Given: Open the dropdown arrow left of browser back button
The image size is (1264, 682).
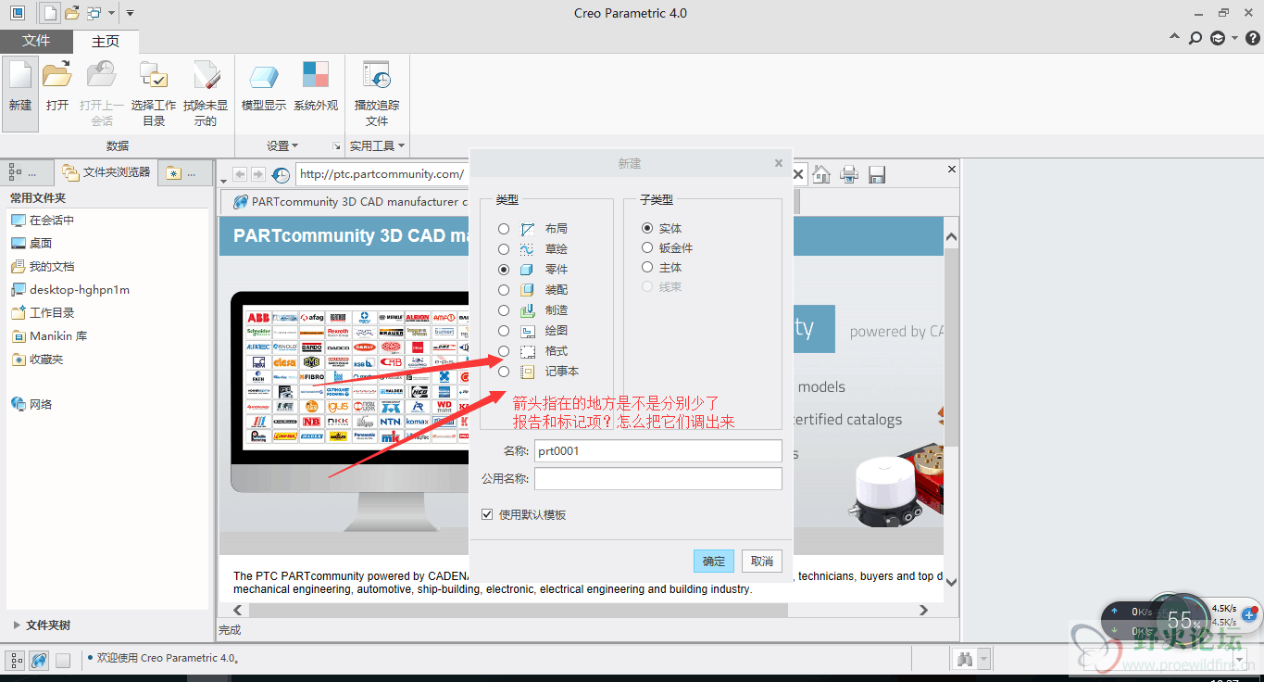Looking at the screenshot, I should (223, 180).
